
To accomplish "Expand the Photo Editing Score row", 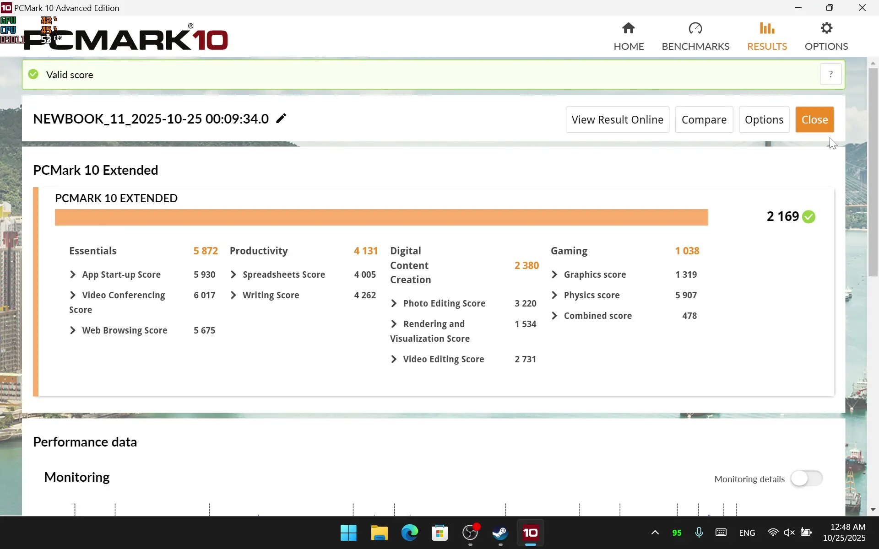I will (x=394, y=303).
